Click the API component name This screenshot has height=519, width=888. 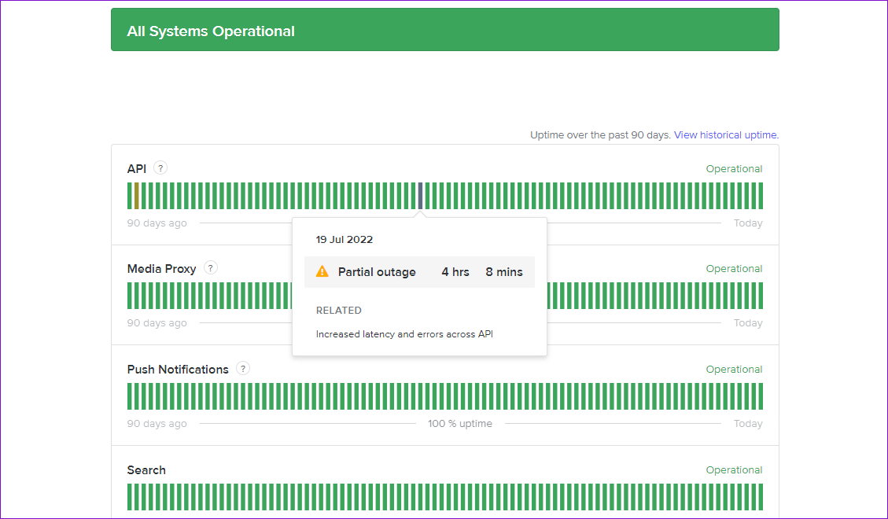(x=137, y=168)
